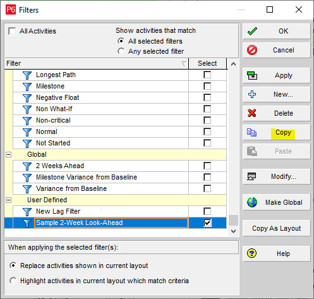The height and width of the screenshot is (299, 314).
Task: Click the Copy documents icon
Action: click(x=251, y=132)
